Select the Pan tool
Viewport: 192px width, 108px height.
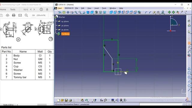pyautogui.click(x=68, y=12)
